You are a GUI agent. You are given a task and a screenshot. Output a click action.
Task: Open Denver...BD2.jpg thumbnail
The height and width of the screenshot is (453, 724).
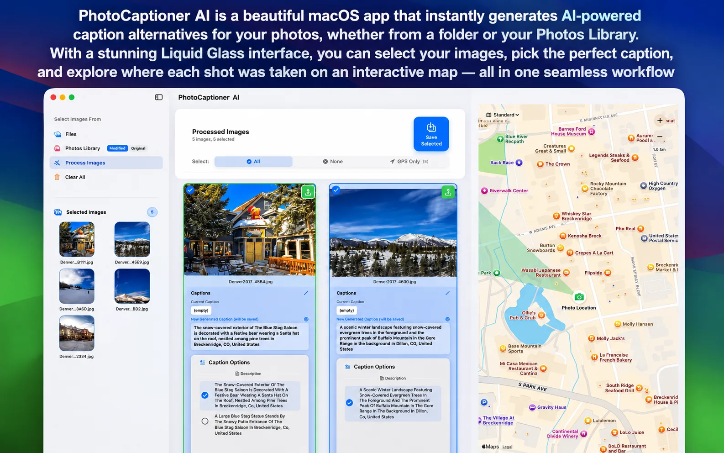tap(132, 286)
